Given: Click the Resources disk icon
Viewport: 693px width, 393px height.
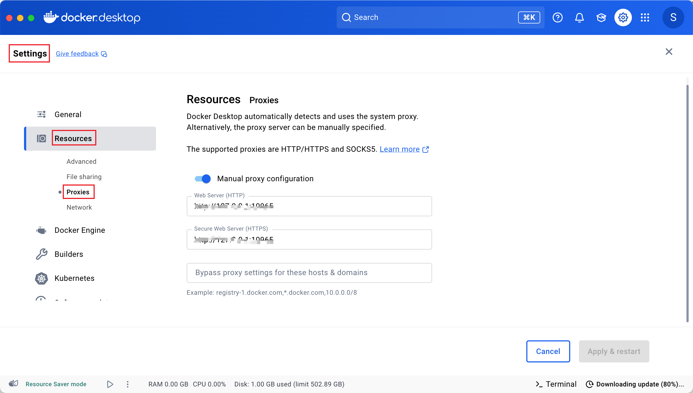Looking at the screenshot, I should click(41, 138).
